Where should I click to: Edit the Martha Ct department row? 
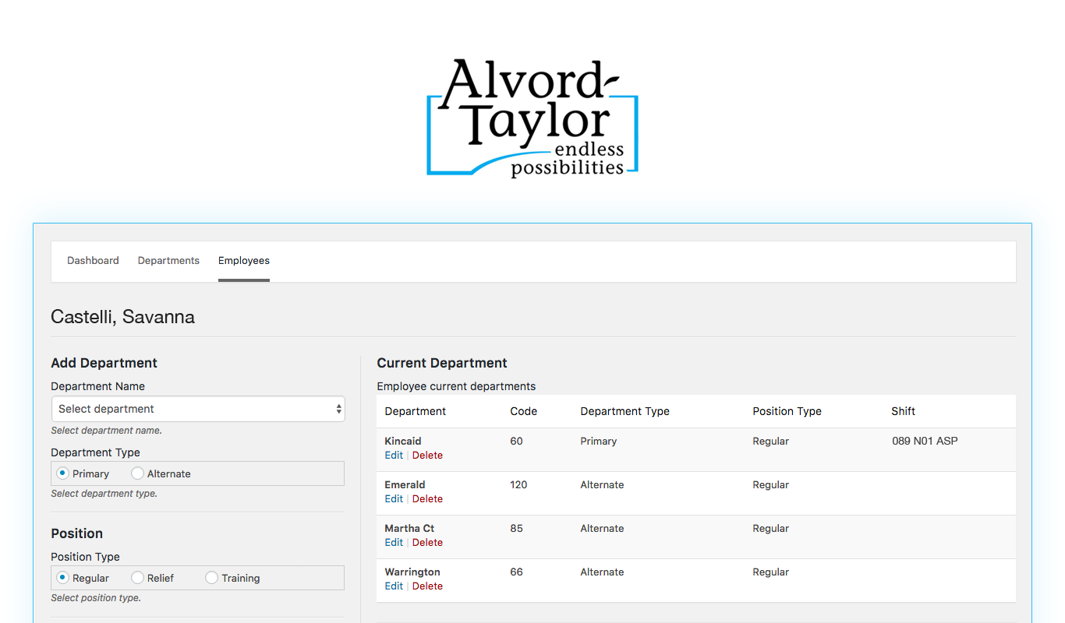coord(393,542)
